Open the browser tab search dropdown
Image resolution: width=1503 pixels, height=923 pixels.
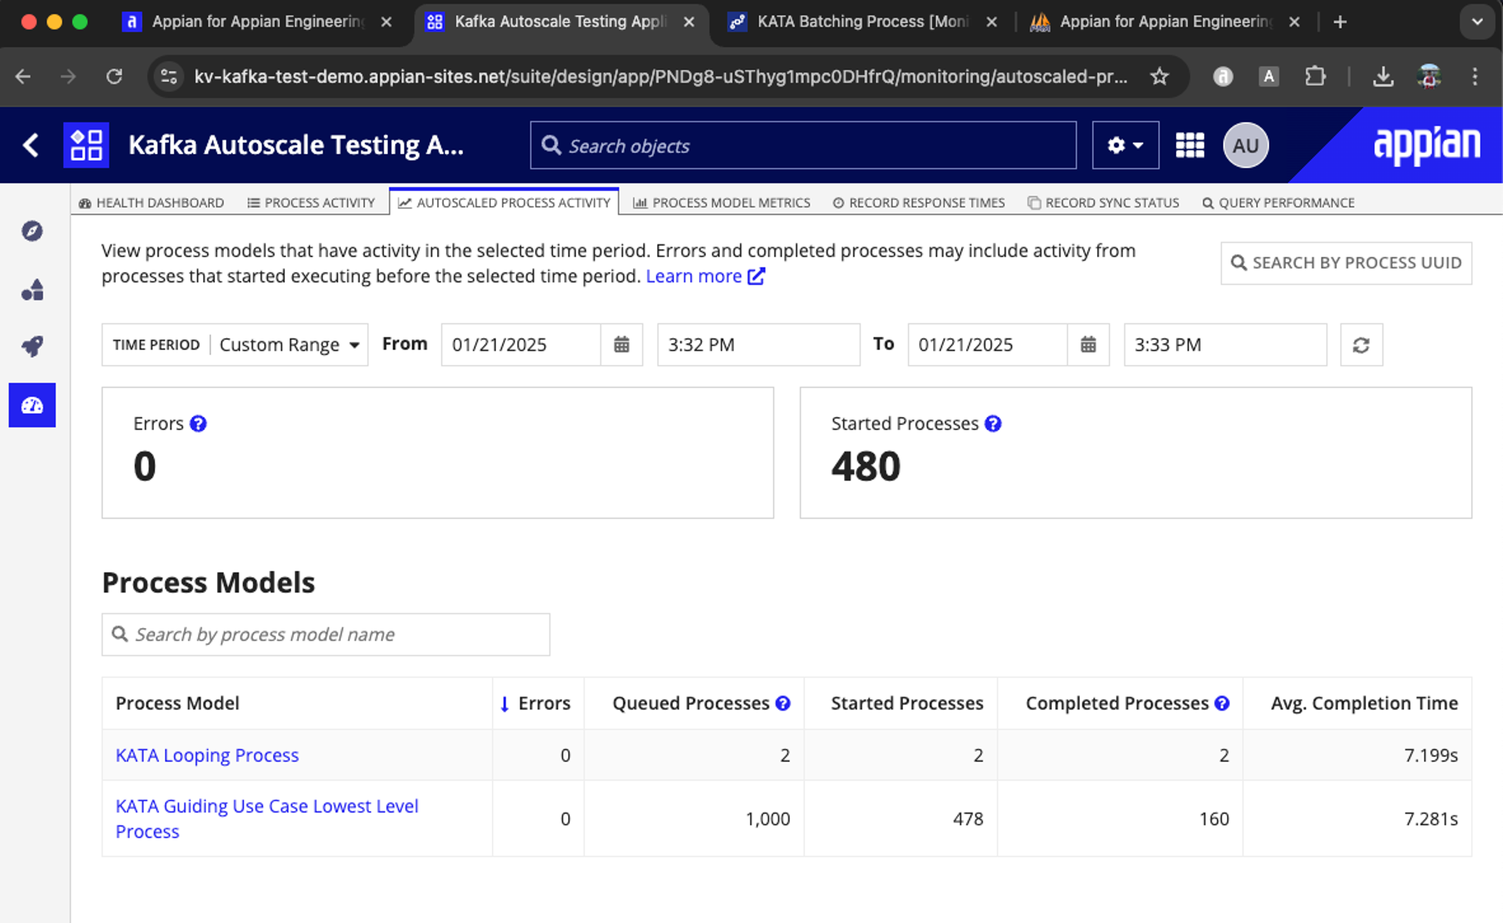click(1477, 22)
